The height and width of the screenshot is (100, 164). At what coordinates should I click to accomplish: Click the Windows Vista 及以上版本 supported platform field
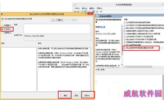[x=57, y=37]
